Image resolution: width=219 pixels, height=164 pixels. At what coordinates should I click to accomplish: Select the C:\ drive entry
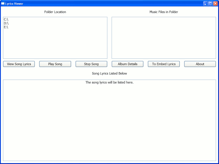tap(6, 19)
